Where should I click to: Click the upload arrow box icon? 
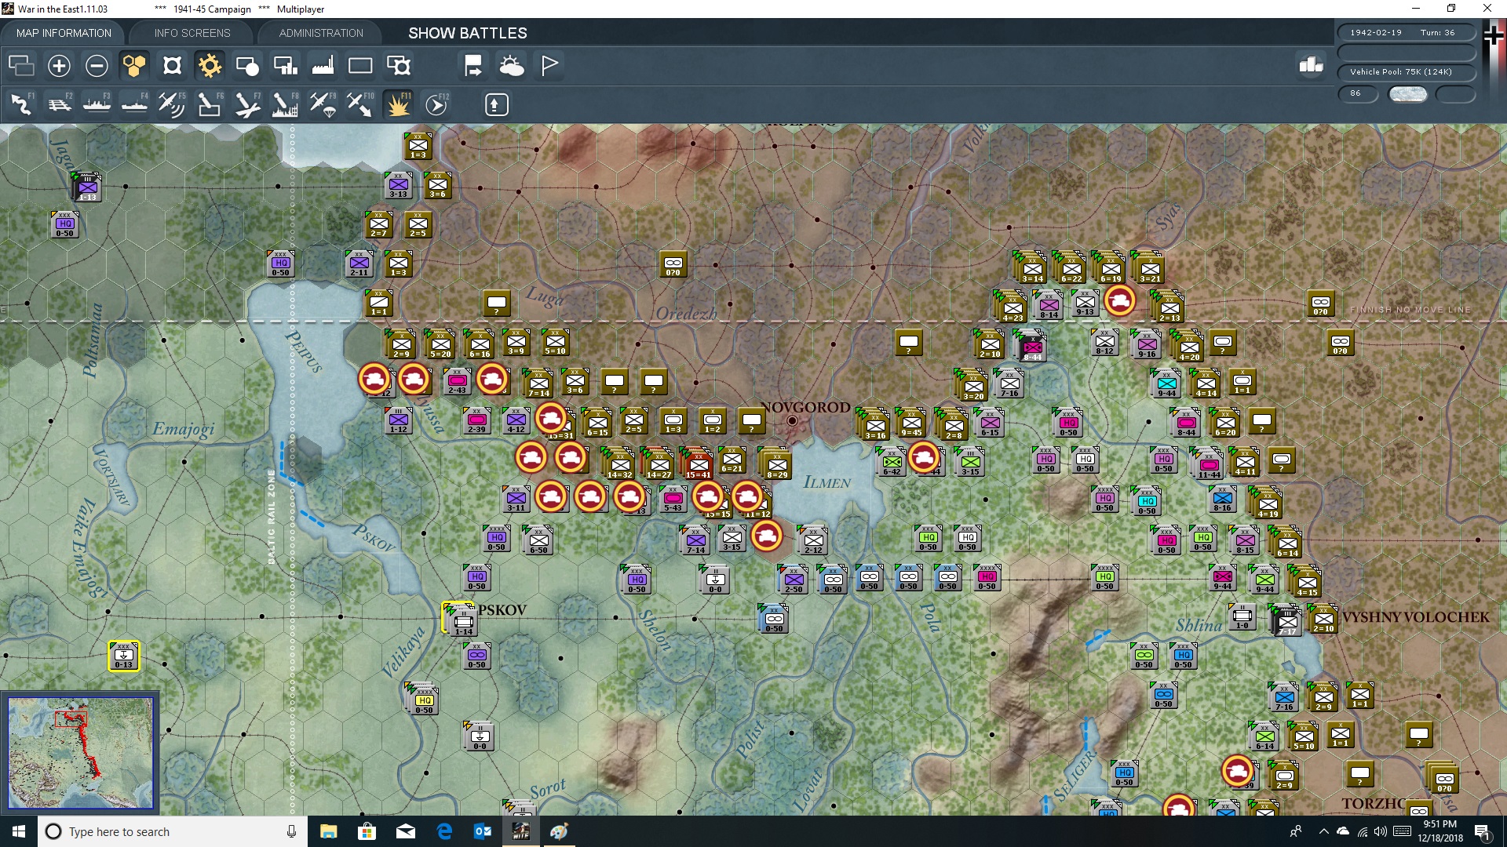tap(496, 104)
